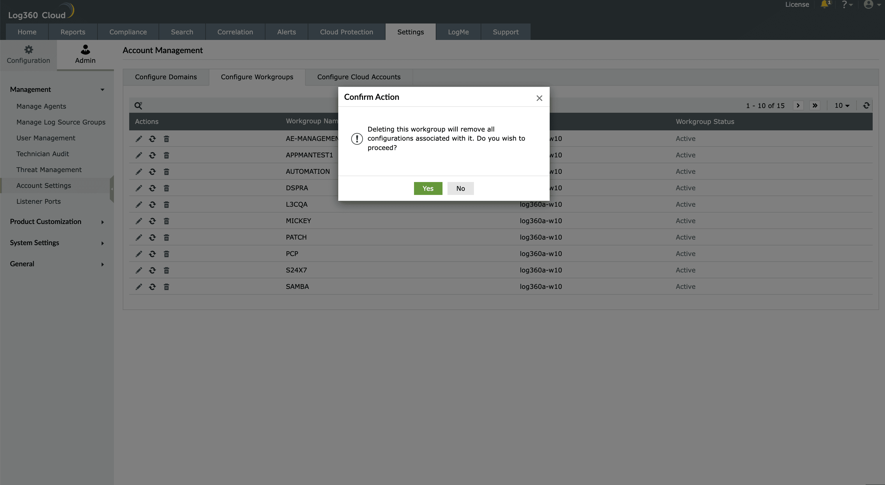Click the table search magnifier icon
The image size is (885, 485).
138,105
